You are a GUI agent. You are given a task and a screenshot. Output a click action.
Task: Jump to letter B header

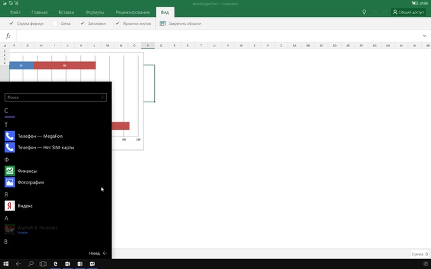coord(6,242)
